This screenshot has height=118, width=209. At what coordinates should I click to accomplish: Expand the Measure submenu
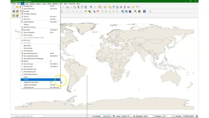coord(40,25)
